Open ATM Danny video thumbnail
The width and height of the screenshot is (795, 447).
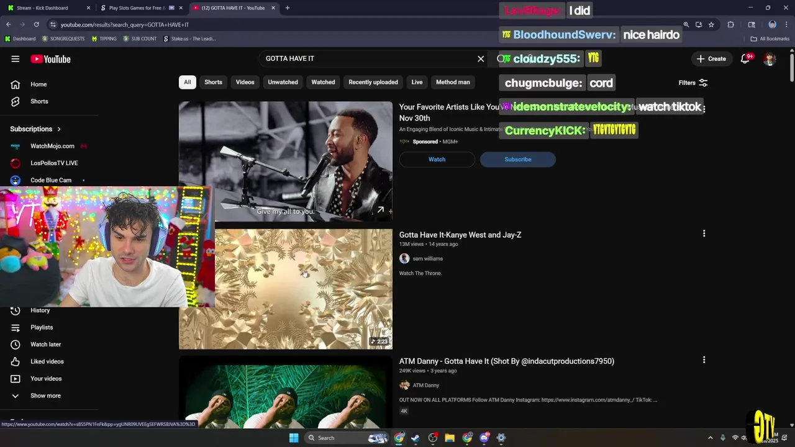coord(286,392)
